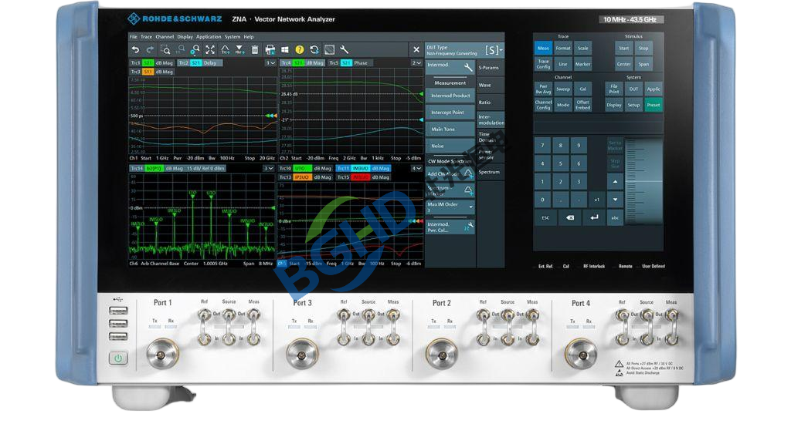Expand diagram 4 number dropdown
Image resolution: width=791 pixels, height=444 pixels.
click(x=416, y=169)
